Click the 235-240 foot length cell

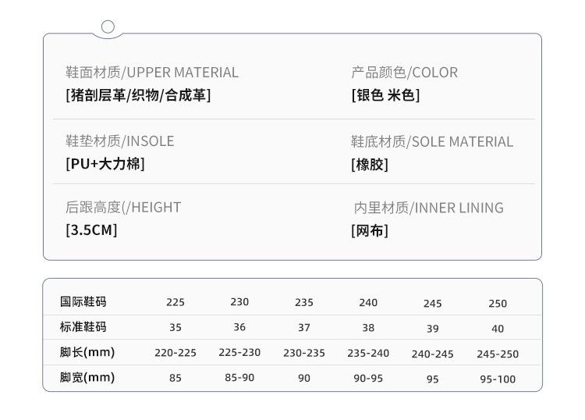pyautogui.click(x=368, y=353)
